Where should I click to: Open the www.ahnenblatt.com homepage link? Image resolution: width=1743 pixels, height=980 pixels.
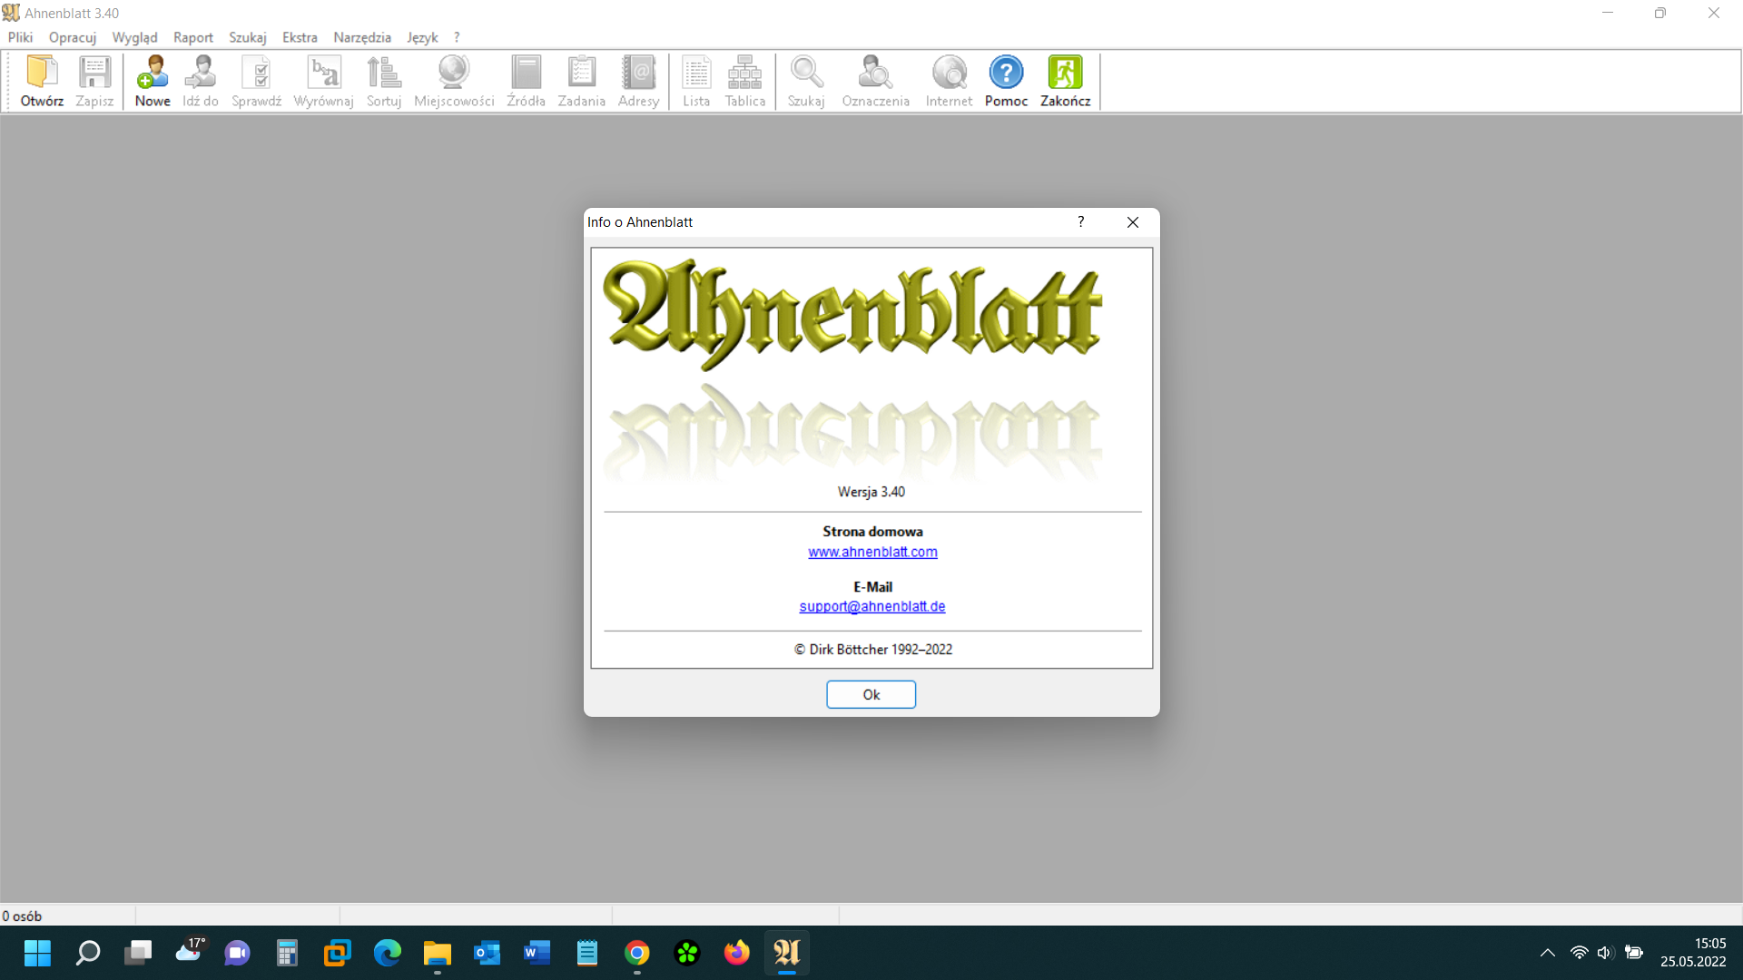tap(872, 552)
